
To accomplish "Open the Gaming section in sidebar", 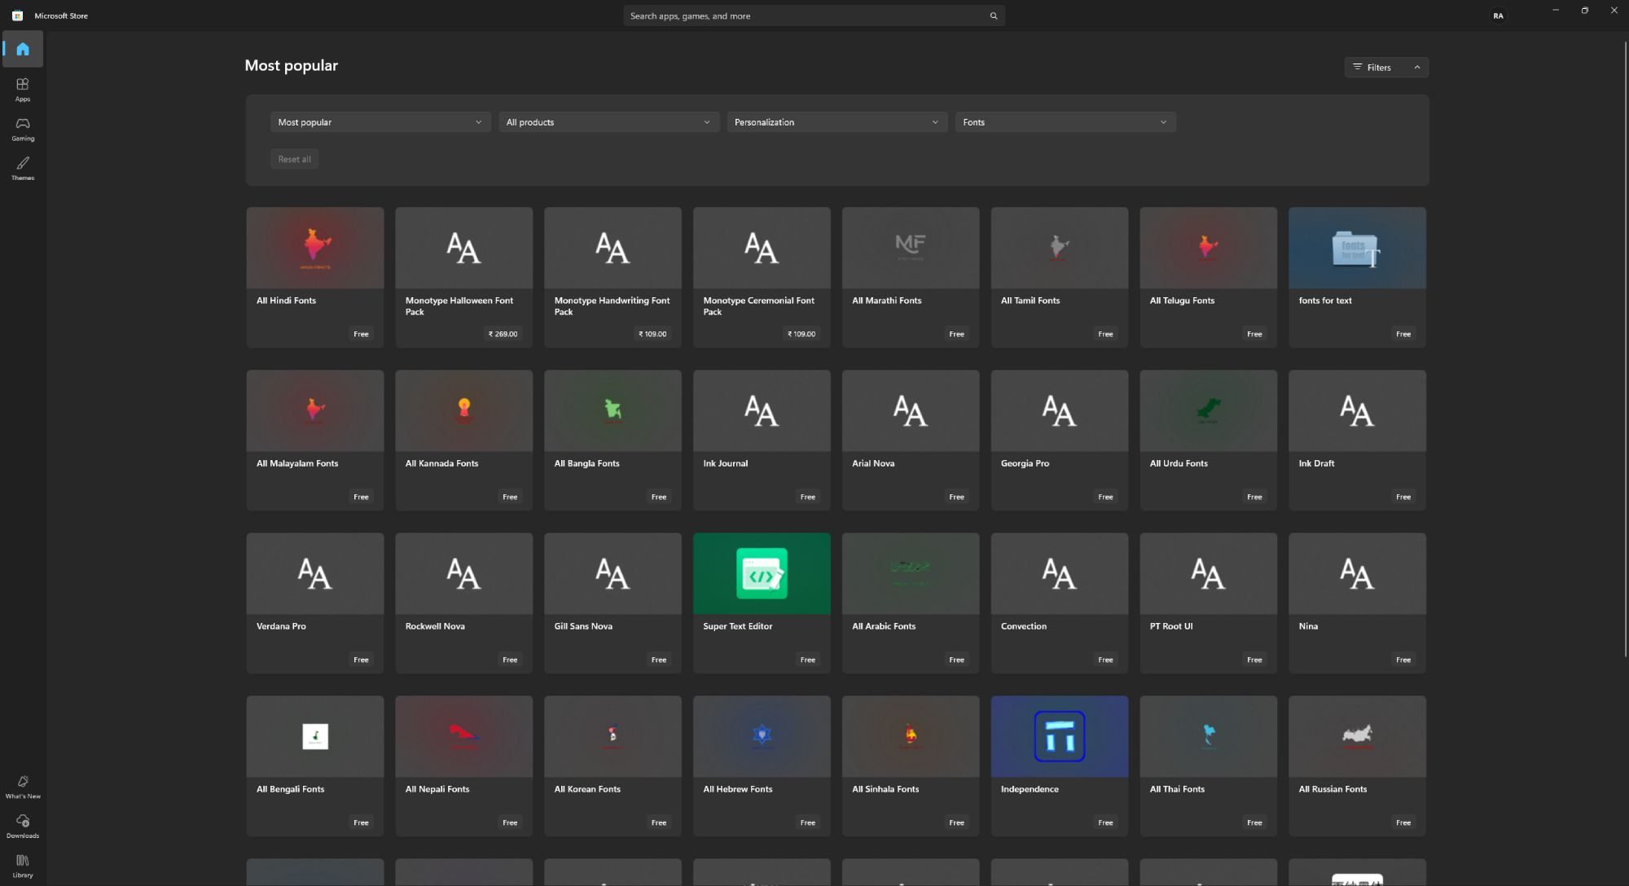I will coord(23,129).
